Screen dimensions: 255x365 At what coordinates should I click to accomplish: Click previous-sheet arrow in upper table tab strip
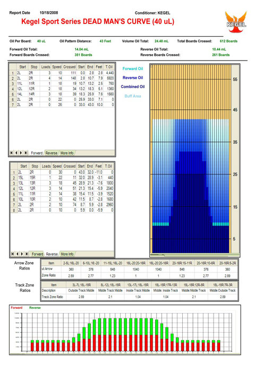tap(16, 153)
